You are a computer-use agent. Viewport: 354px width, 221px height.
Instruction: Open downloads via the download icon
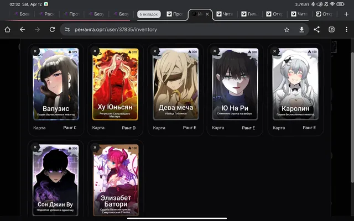point(301,29)
